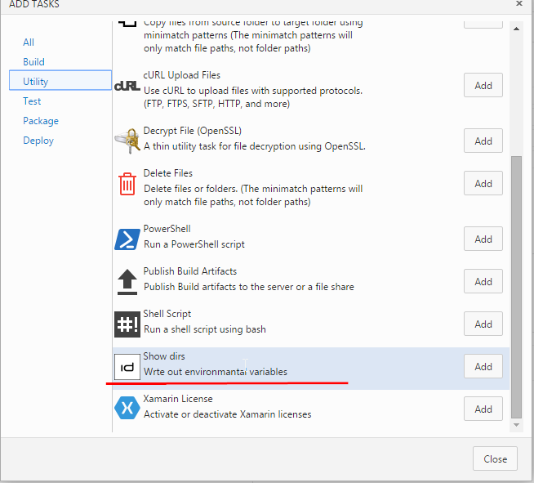534x483 pixels.
Task: Show the Package task category
Action: click(x=41, y=121)
